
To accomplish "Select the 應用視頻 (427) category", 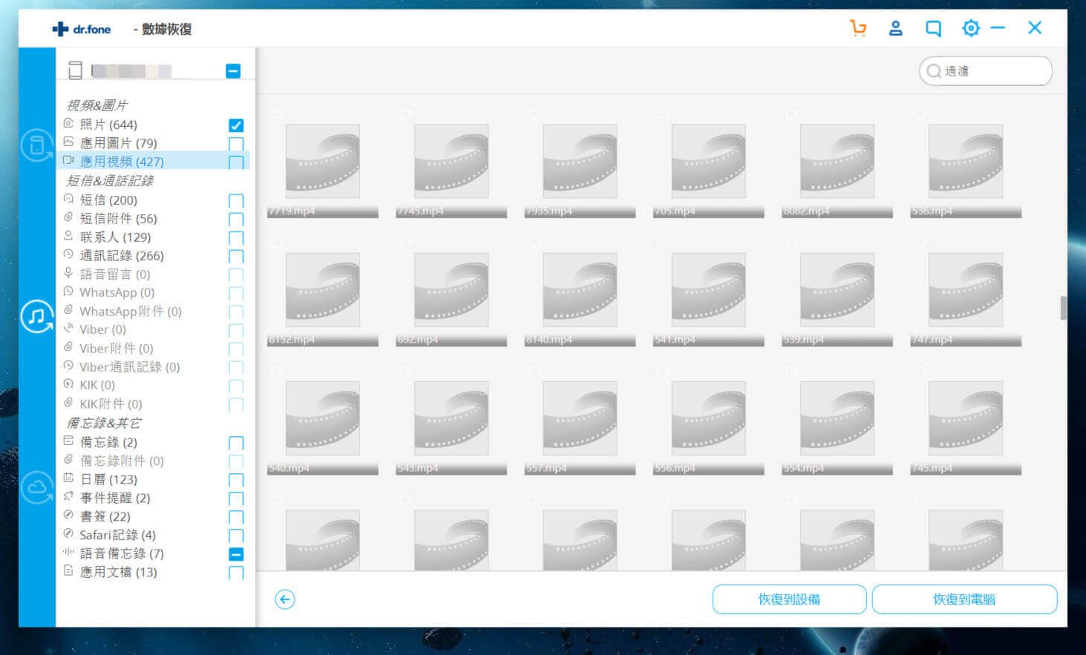I will coord(122,162).
